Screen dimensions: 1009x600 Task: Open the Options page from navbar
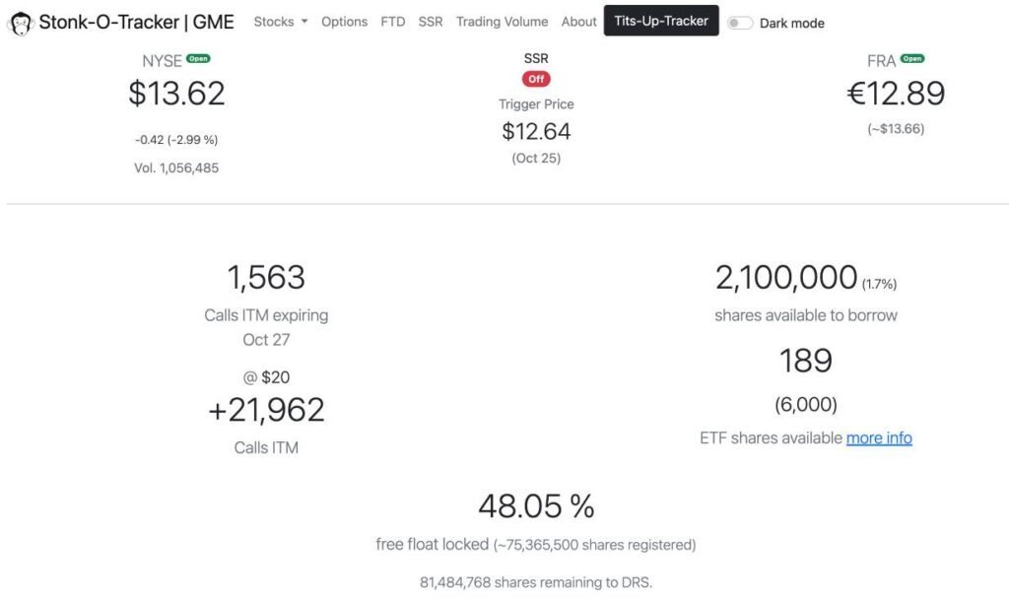tap(344, 22)
